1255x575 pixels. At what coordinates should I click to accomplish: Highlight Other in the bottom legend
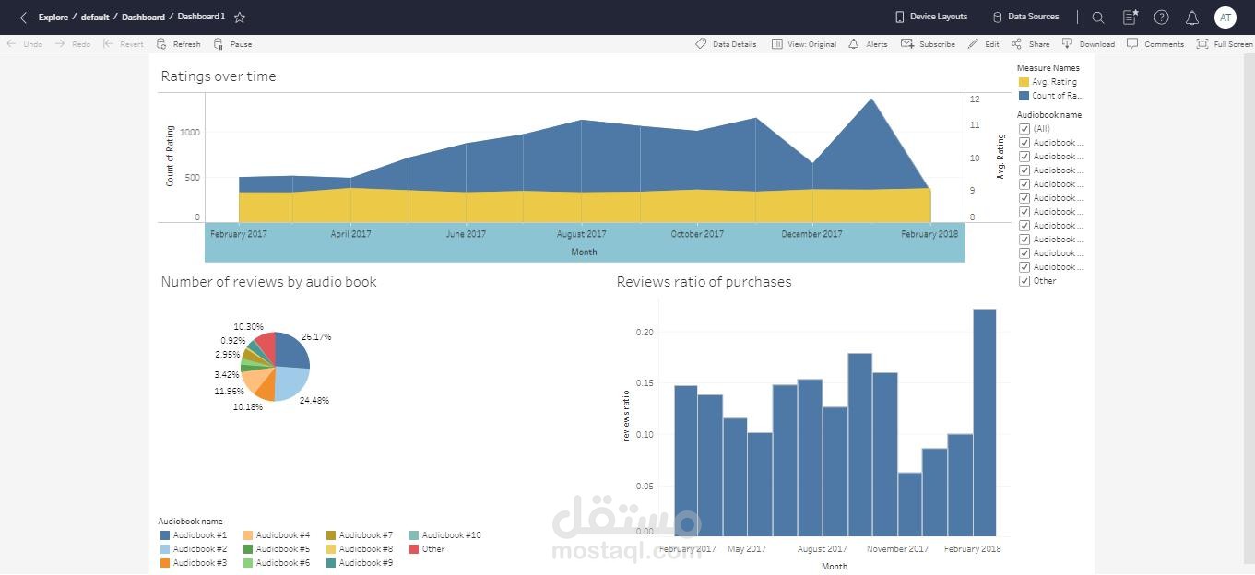(x=427, y=549)
